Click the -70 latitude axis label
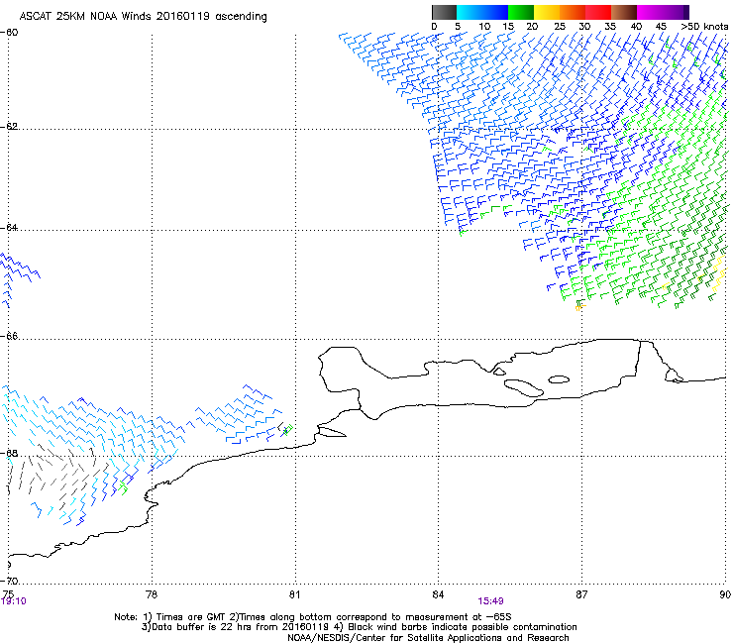 (x=10, y=581)
